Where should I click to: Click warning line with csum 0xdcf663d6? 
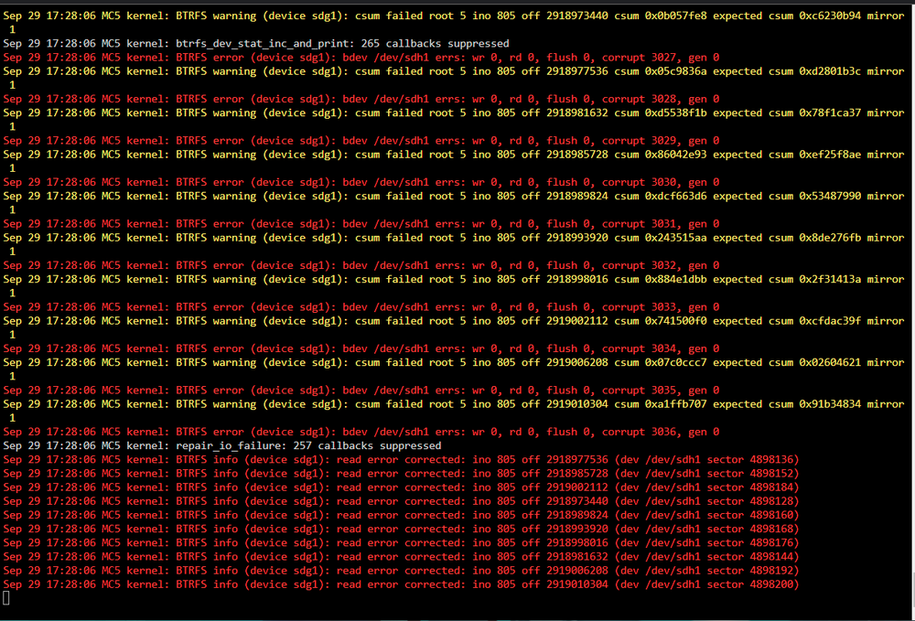pyautogui.click(x=454, y=202)
